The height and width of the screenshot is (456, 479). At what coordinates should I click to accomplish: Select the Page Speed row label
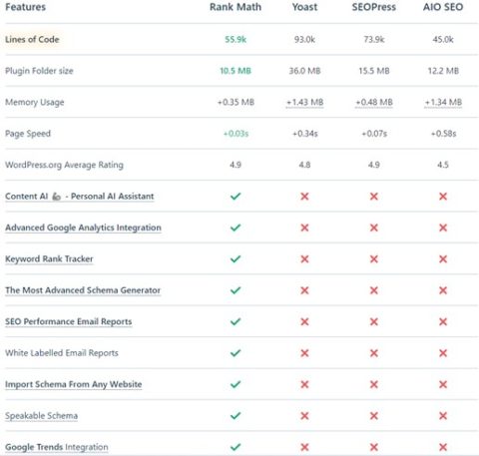(x=28, y=134)
